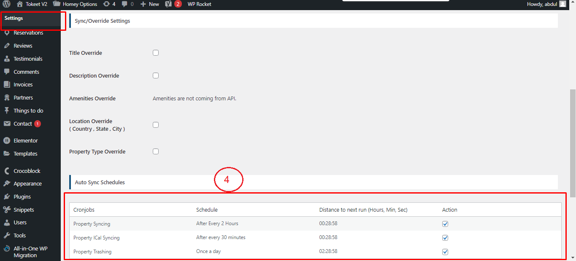Click the Auto Sync Schedules heading
The image size is (576, 261).
(100, 182)
